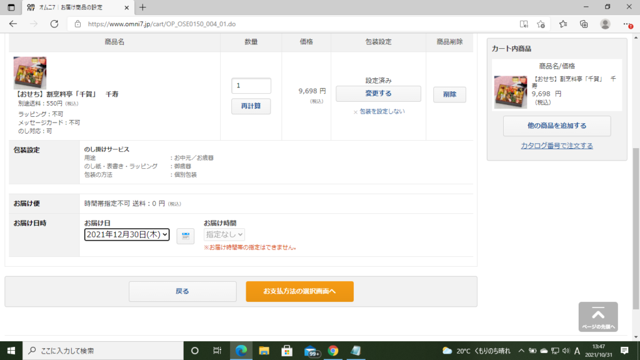This screenshot has height=360, width=640.
Task: Click the cart sidebar product thumbnail
Action: click(511, 92)
